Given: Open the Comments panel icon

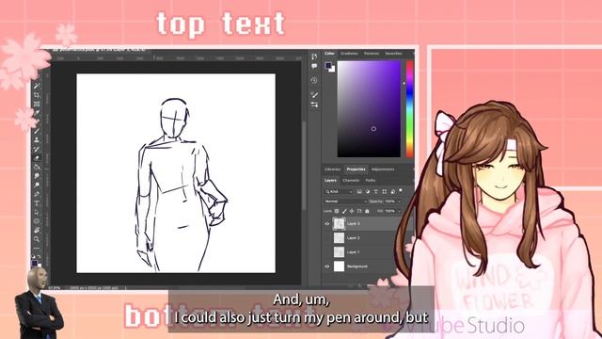Looking at the screenshot, I should click(314, 66).
